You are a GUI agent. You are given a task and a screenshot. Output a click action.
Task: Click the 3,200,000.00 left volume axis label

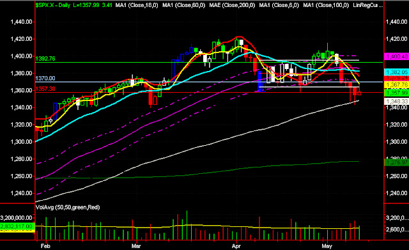(17, 218)
